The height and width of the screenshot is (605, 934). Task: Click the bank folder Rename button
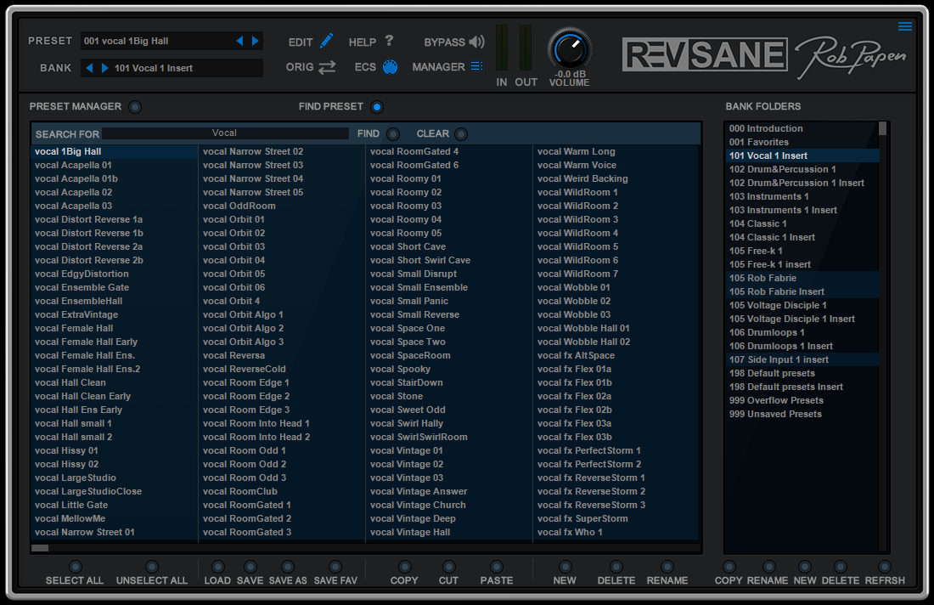[769, 567]
